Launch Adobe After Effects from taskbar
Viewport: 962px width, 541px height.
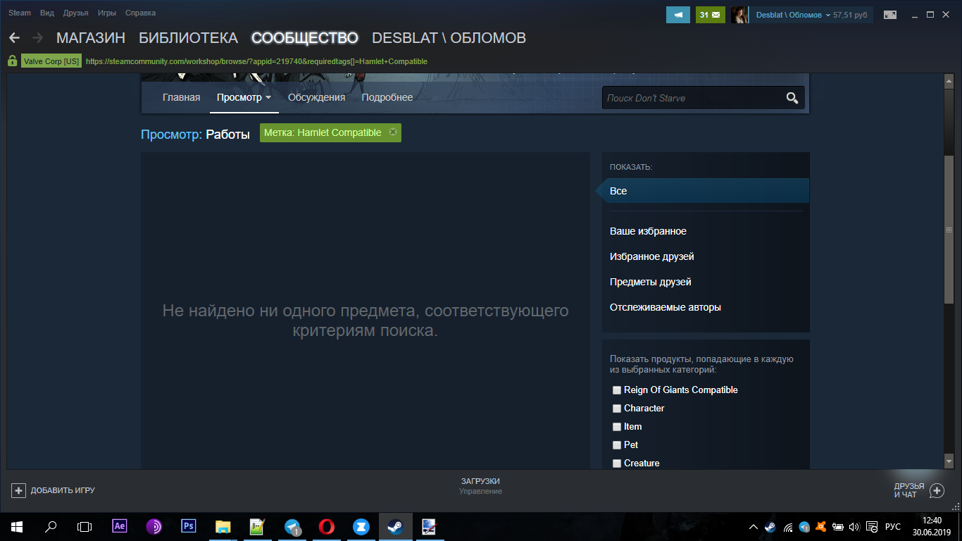pyautogui.click(x=120, y=526)
